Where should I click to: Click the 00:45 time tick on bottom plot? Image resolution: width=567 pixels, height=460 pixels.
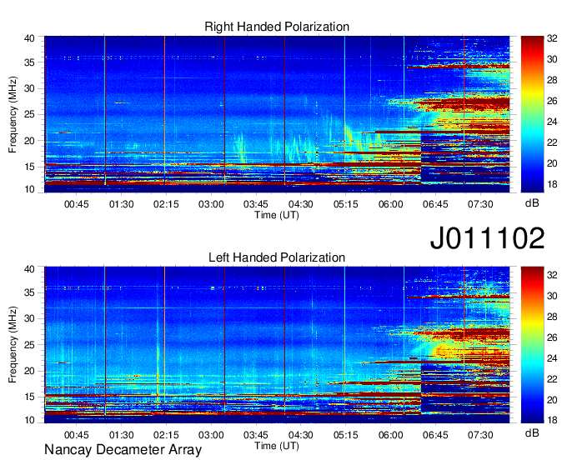pos(77,435)
